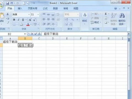This screenshot has width=132, height=99.
Task: Click the Format Painter brush icon
Action: (8, 22)
